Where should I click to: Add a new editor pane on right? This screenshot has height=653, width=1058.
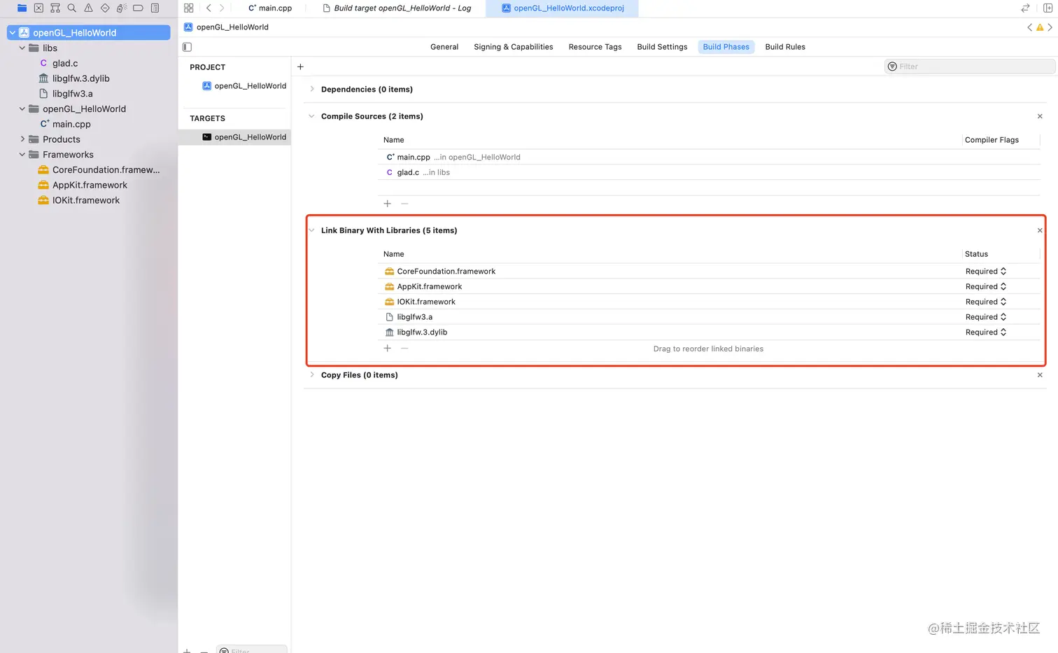tap(1048, 8)
